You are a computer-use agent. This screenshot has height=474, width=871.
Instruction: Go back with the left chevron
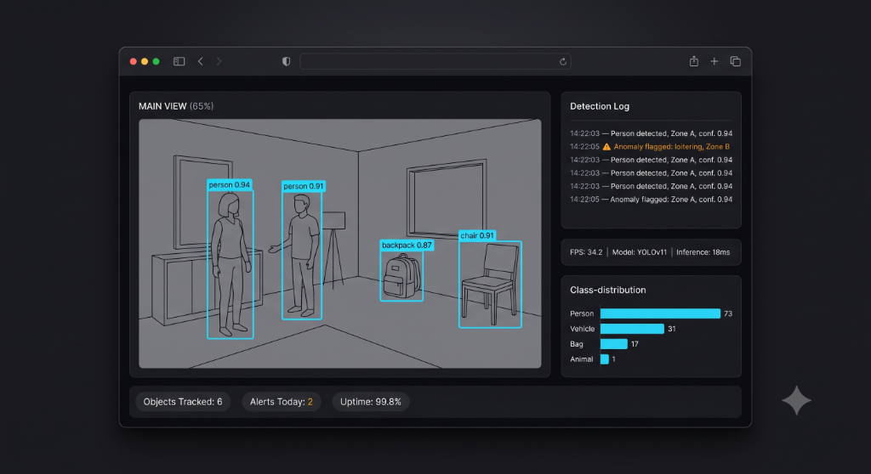[x=201, y=62]
